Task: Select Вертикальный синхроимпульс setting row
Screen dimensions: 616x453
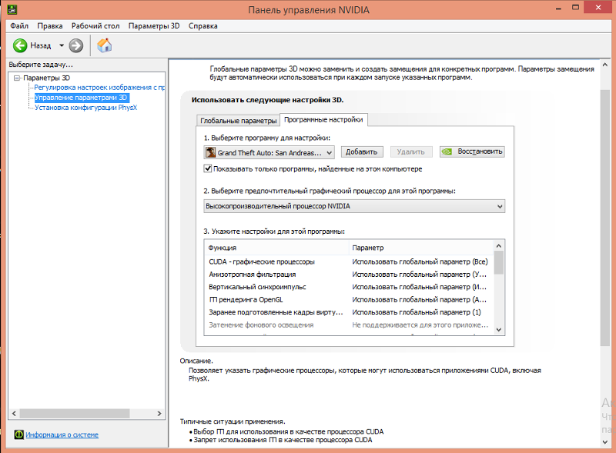Action: pos(349,287)
